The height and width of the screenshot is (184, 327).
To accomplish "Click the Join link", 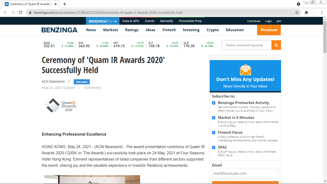I will tap(279, 21).
